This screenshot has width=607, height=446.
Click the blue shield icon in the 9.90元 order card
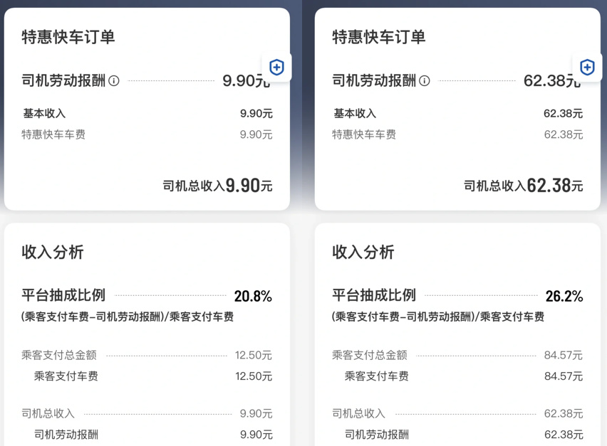pos(276,68)
